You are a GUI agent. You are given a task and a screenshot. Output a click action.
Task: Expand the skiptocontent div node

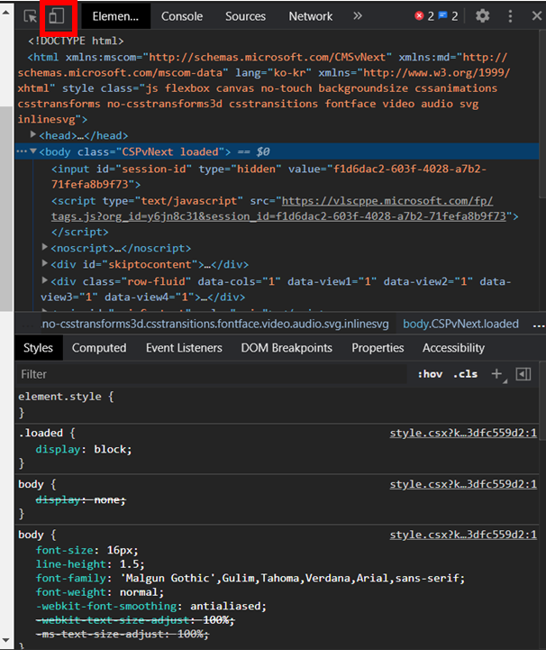pyautogui.click(x=45, y=263)
